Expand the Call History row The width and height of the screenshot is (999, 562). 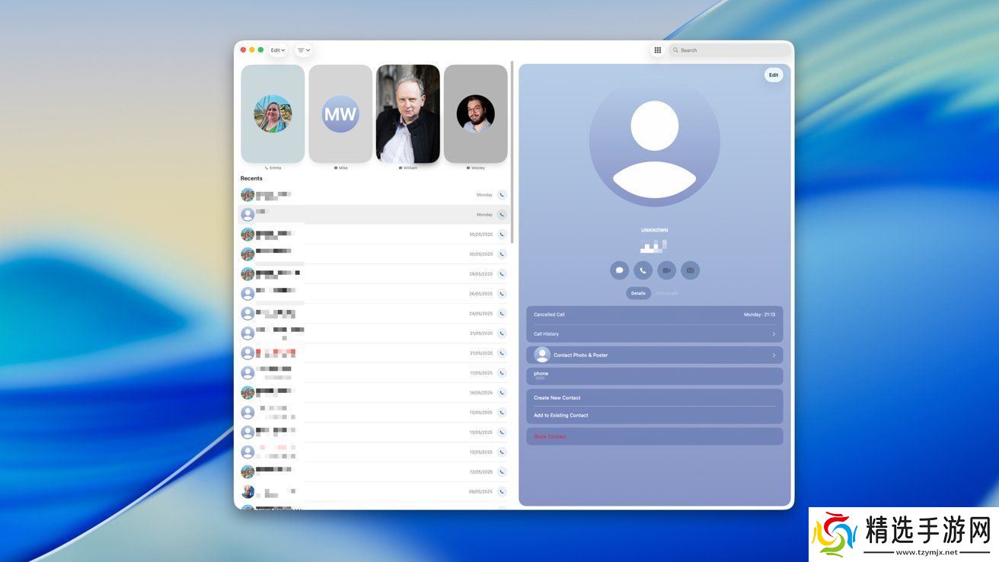pyautogui.click(x=654, y=334)
